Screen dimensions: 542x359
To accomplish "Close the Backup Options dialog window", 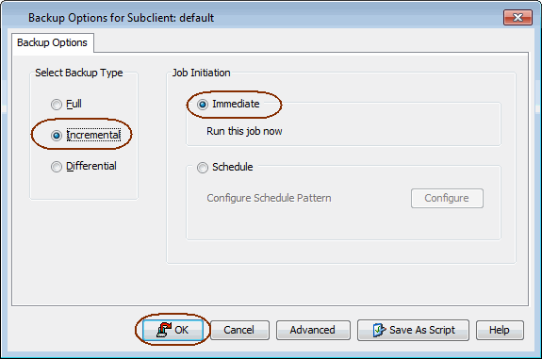I will 517,17.
